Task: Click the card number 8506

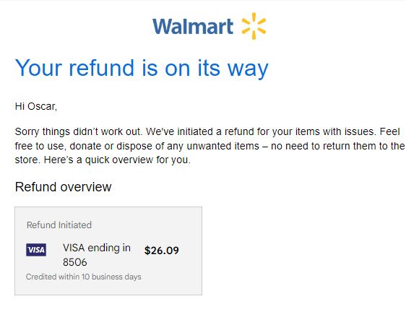Action: (75, 262)
